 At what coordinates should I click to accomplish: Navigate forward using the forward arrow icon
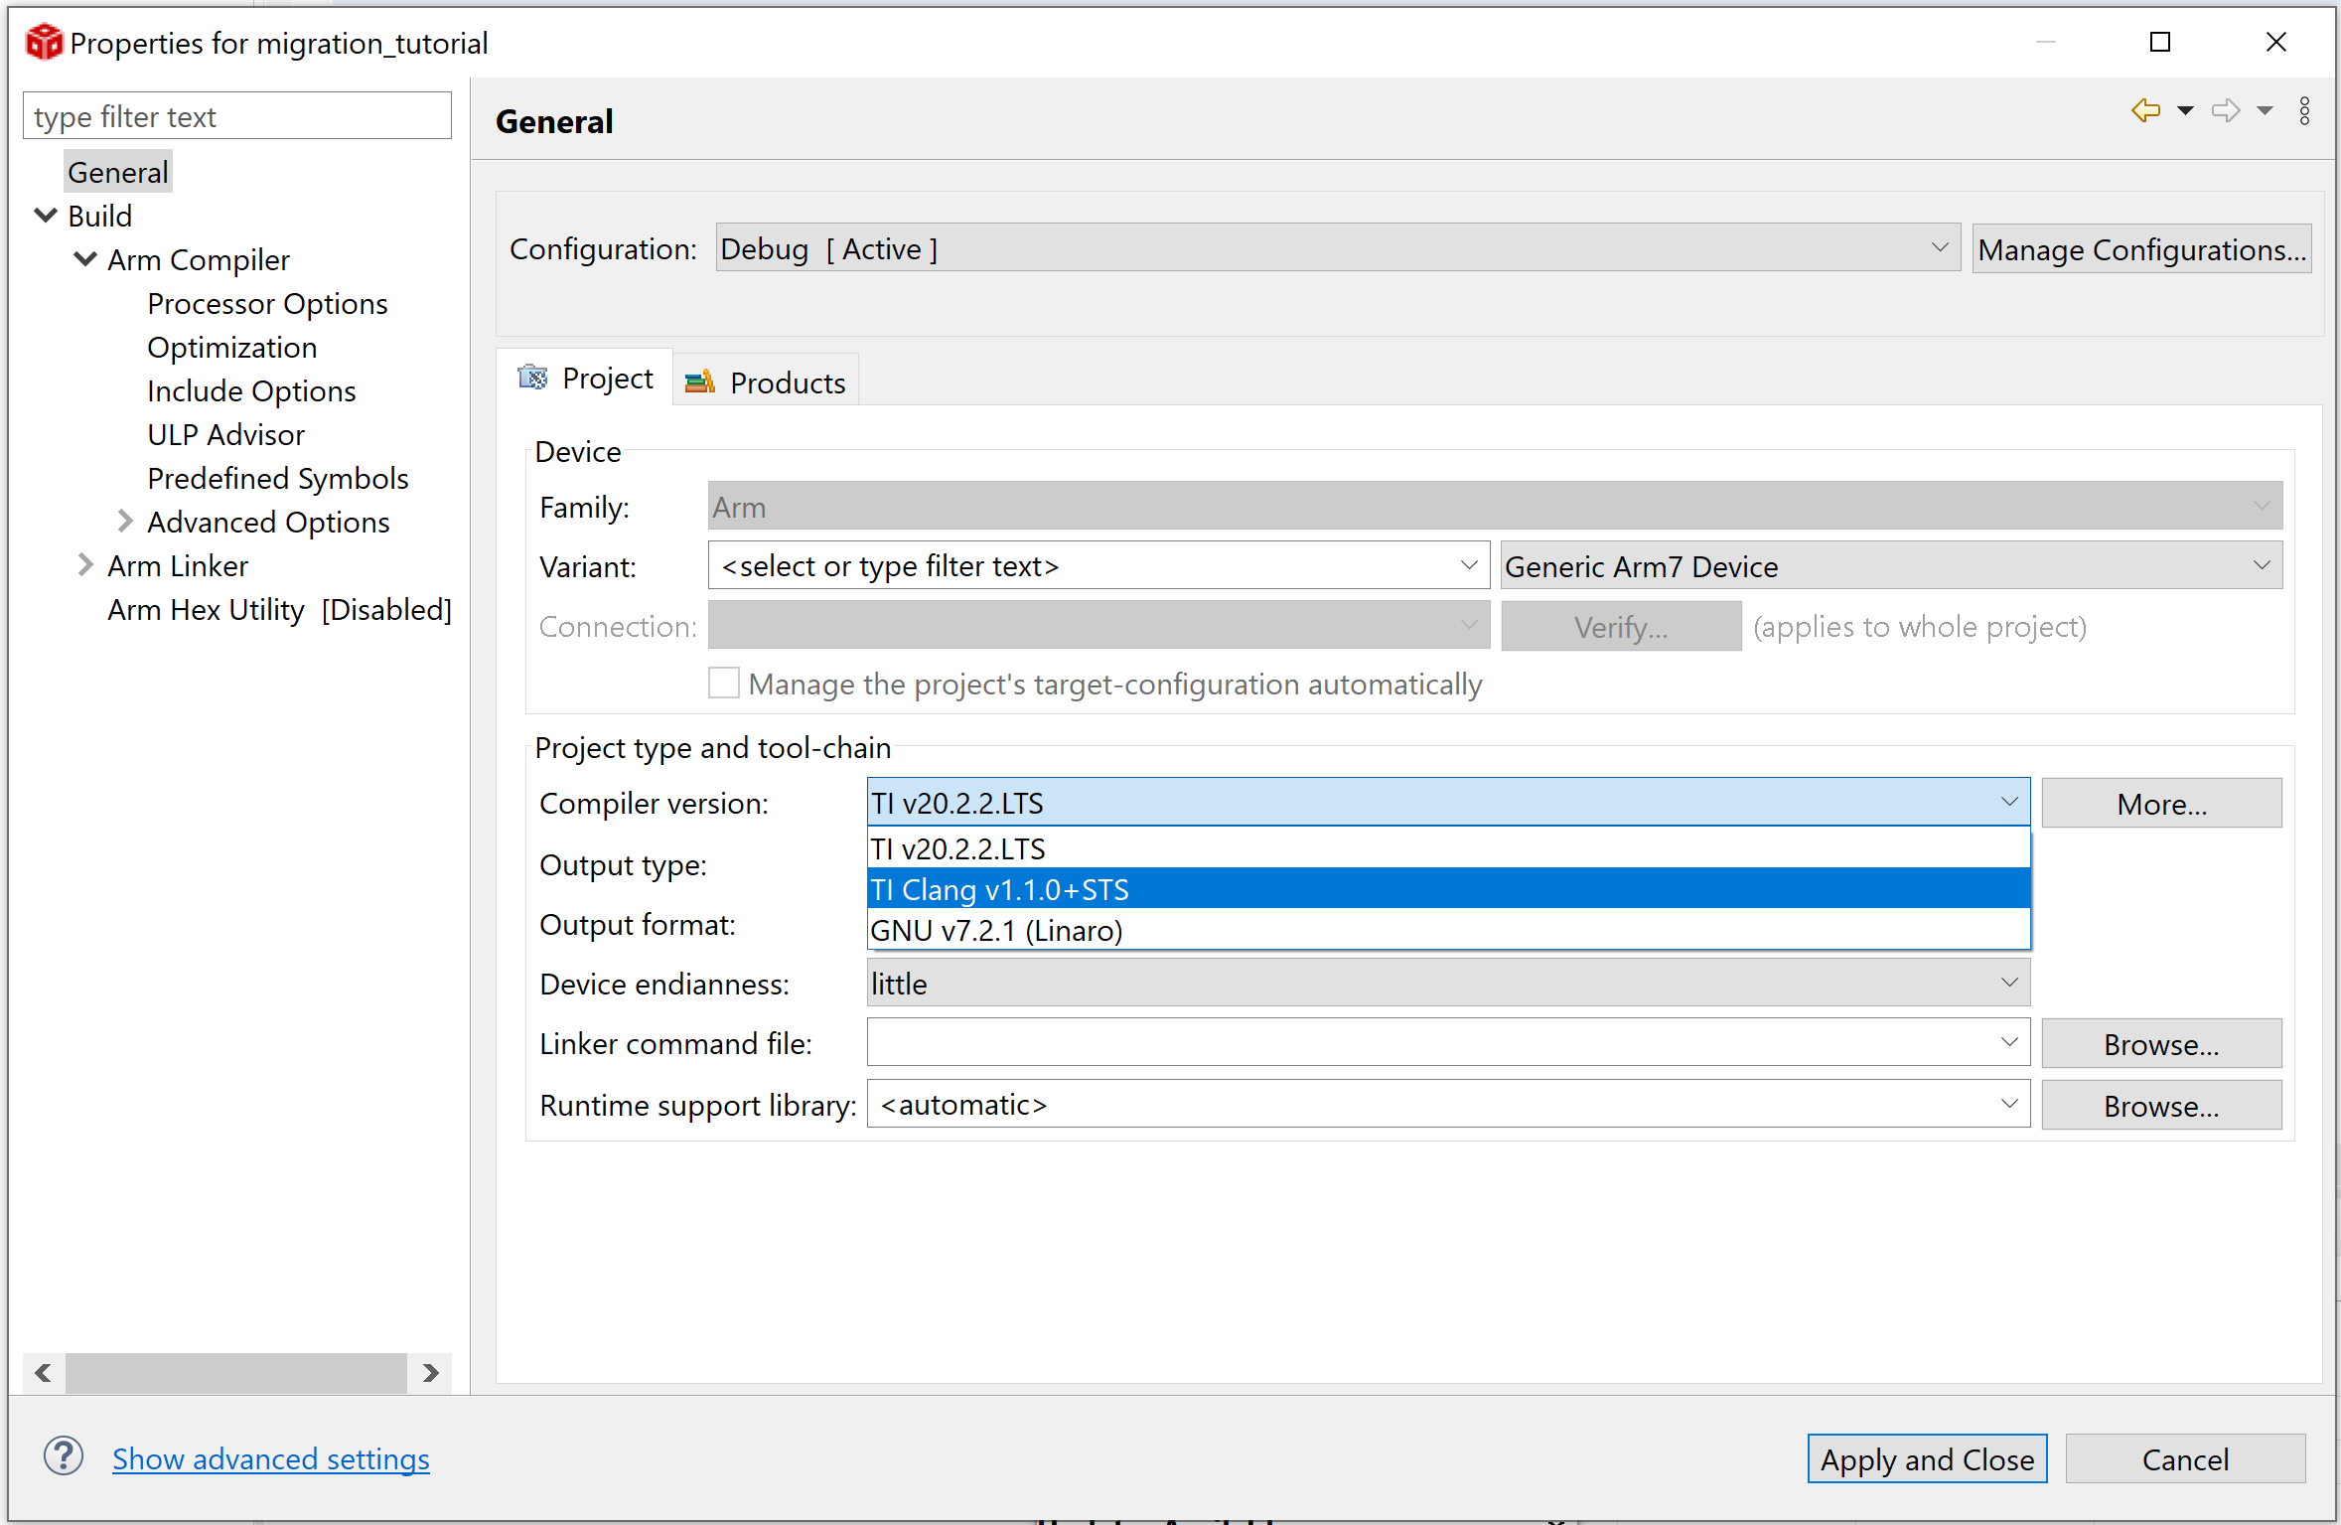2225,110
